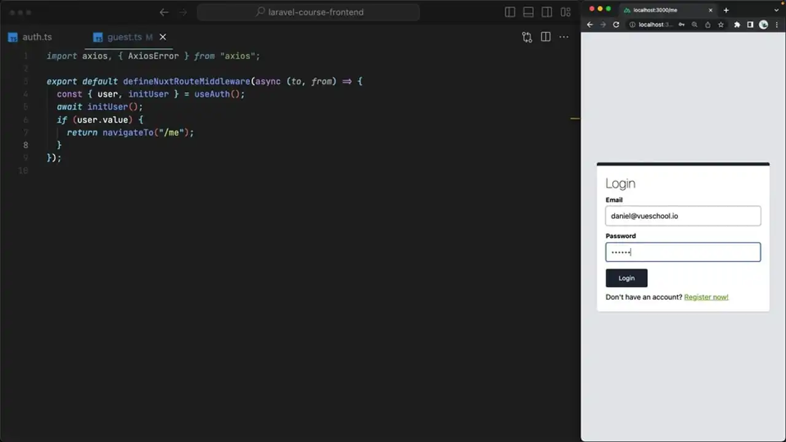
Task: Click the TypeScript file icon on auth.ts tab
Action: pos(13,37)
